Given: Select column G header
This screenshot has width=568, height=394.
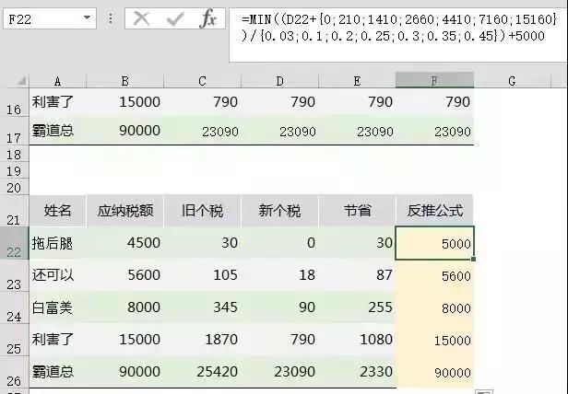Looking at the screenshot, I should (x=512, y=80).
